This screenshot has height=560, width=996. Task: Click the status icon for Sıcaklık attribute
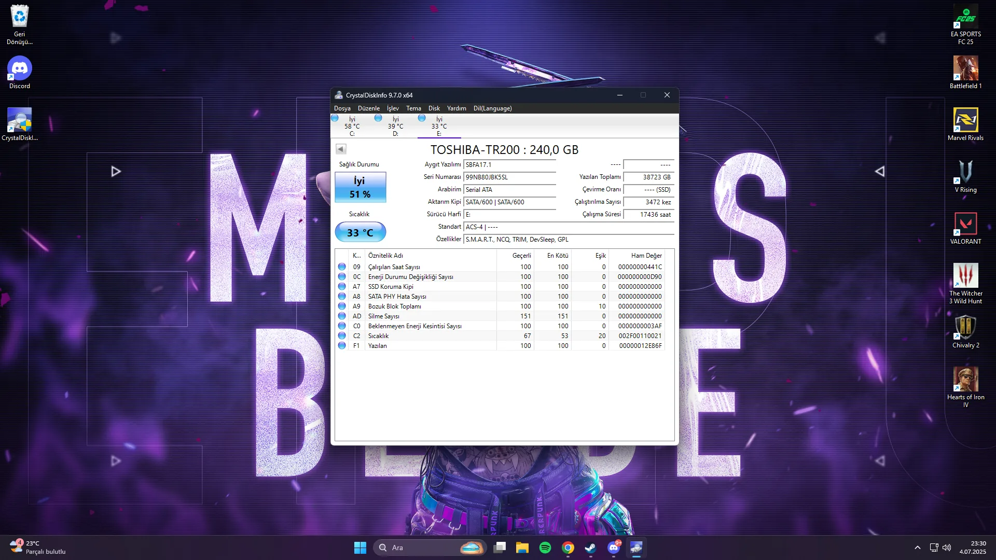(342, 335)
